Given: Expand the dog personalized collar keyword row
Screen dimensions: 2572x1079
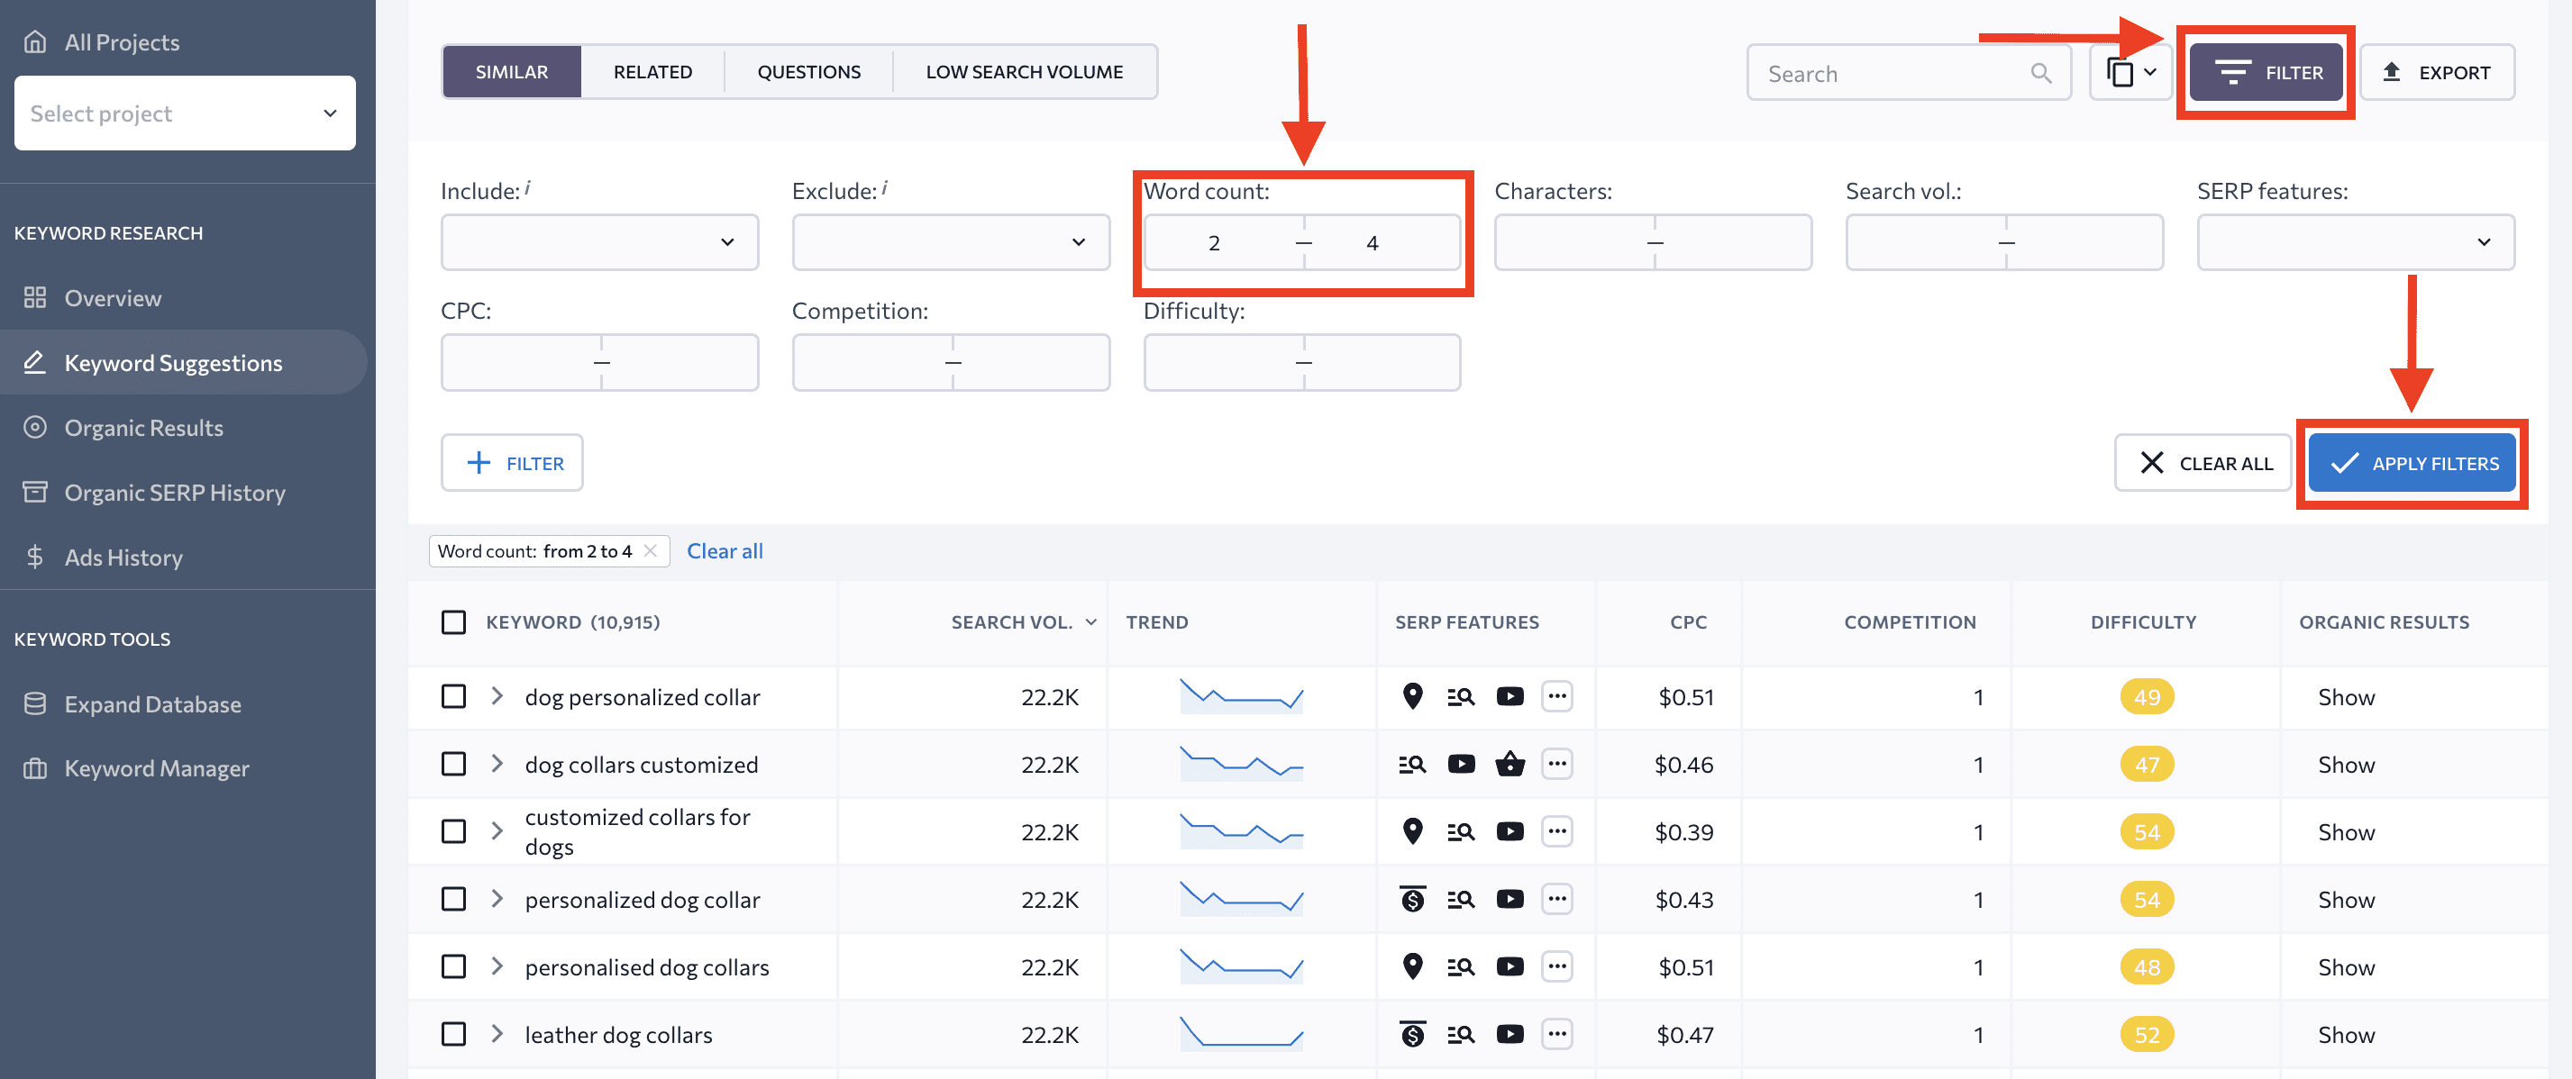Looking at the screenshot, I should (x=494, y=695).
